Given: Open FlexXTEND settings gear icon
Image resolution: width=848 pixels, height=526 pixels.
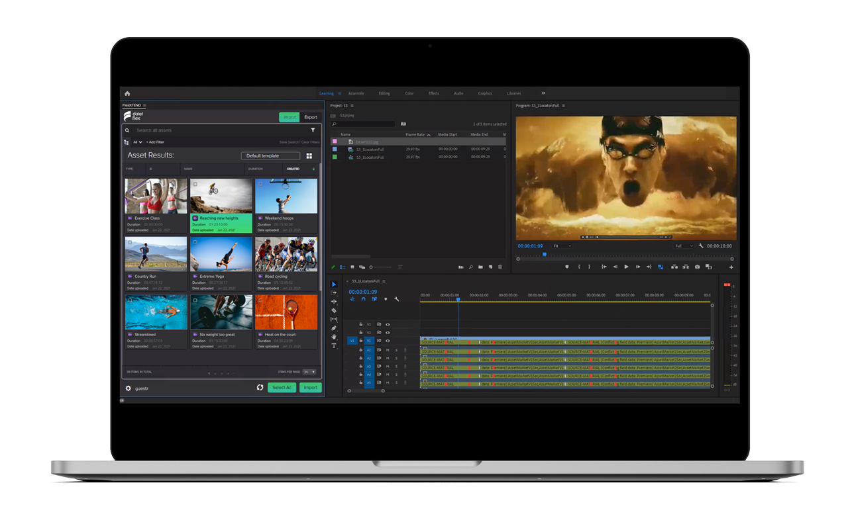Looking at the screenshot, I should [129, 388].
